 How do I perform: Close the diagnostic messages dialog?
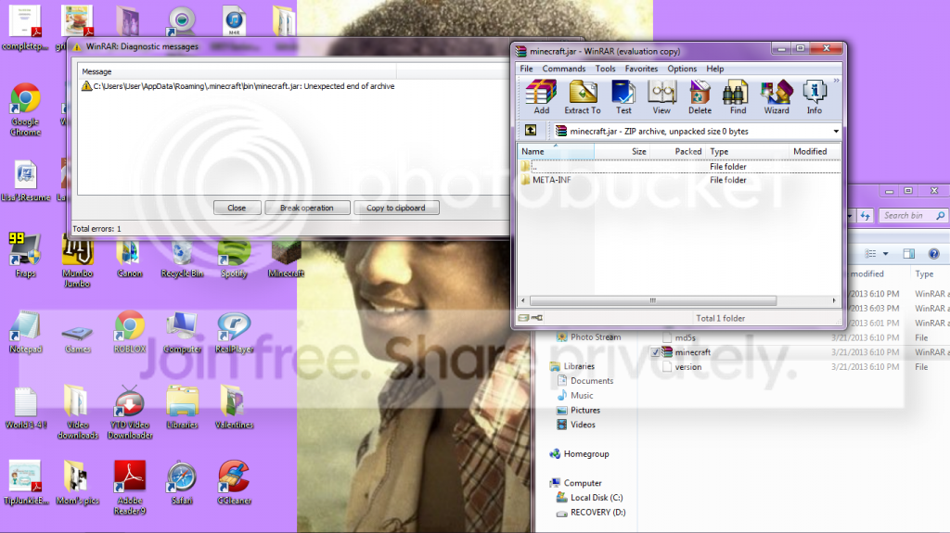(x=237, y=208)
